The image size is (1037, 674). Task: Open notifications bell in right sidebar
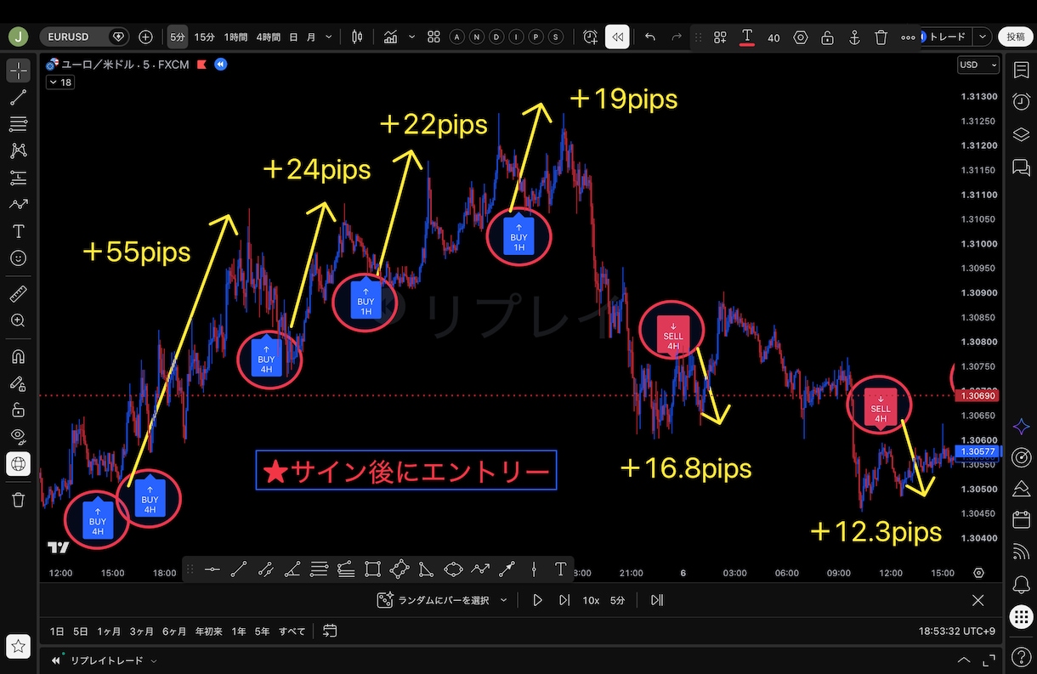pyautogui.click(x=1022, y=584)
